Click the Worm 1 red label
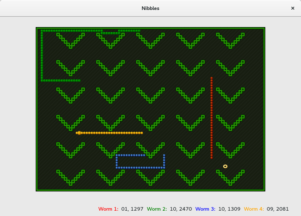Screen dimensions: 301x216 click(x=108, y=209)
